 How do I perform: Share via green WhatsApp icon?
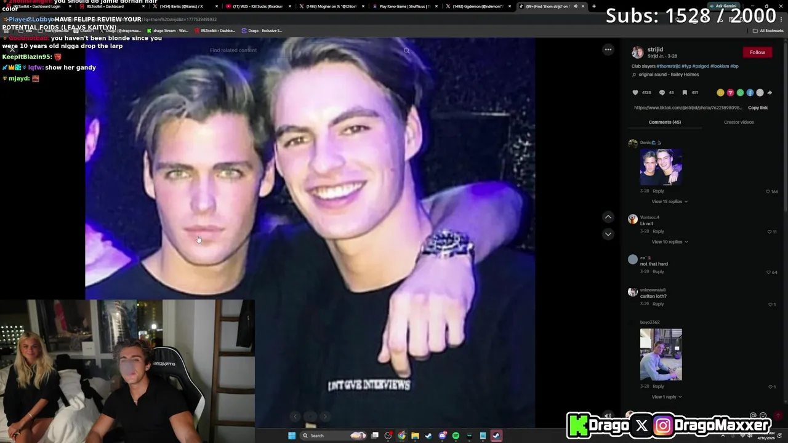click(x=740, y=92)
